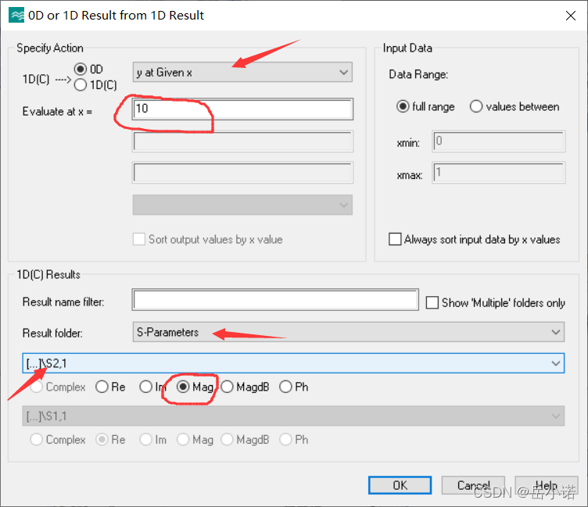This screenshot has width=588, height=507.
Task: Select the 0D radio button
Action: coord(81,70)
